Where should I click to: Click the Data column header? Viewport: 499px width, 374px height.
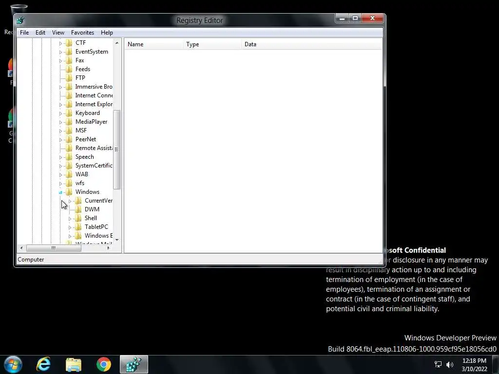pos(312,44)
